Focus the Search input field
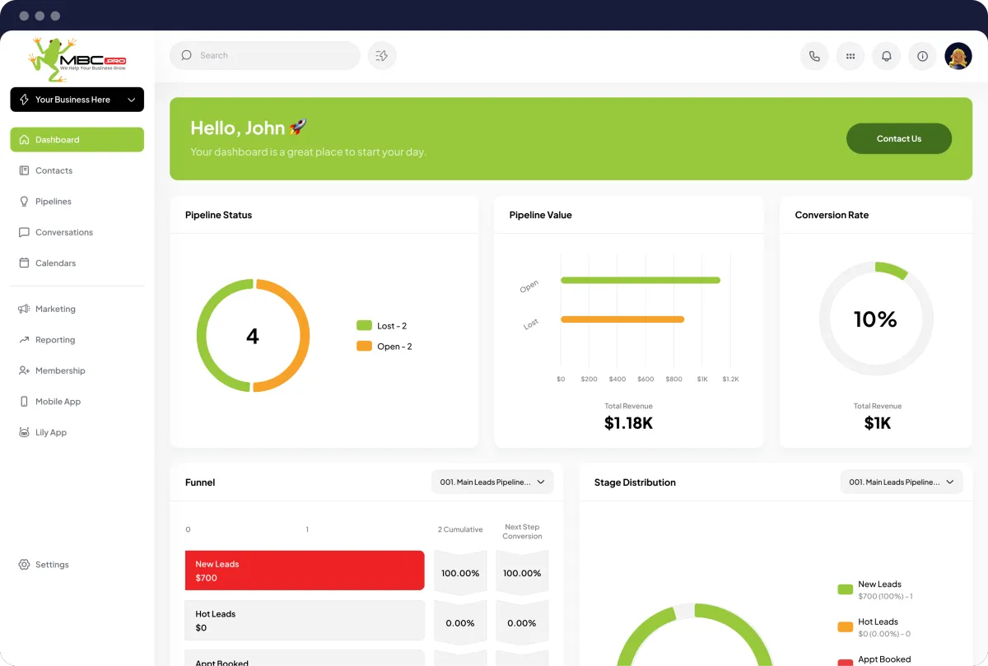The width and height of the screenshot is (988, 666). tap(265, 55)
